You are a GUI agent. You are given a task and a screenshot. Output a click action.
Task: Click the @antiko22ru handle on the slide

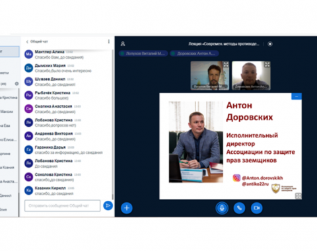point(256,184)
